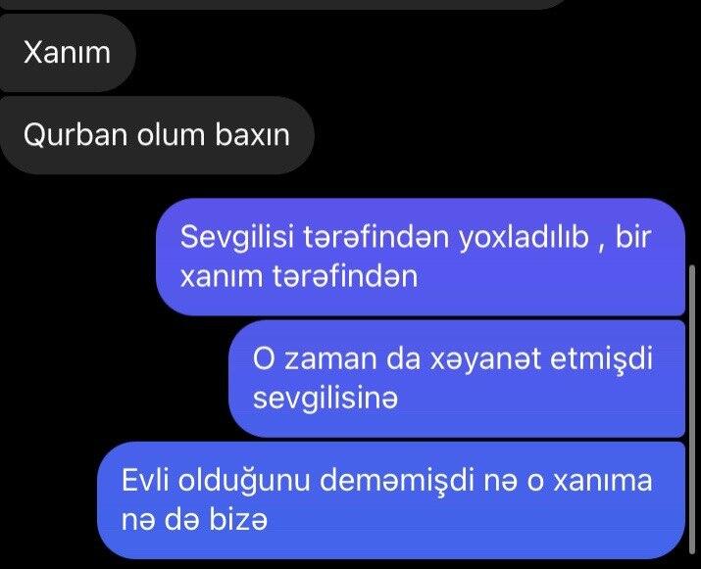Screen dimensions: 701x569
Task: Click the word "xanıma" in the last message
Action: tap(603, 481)
